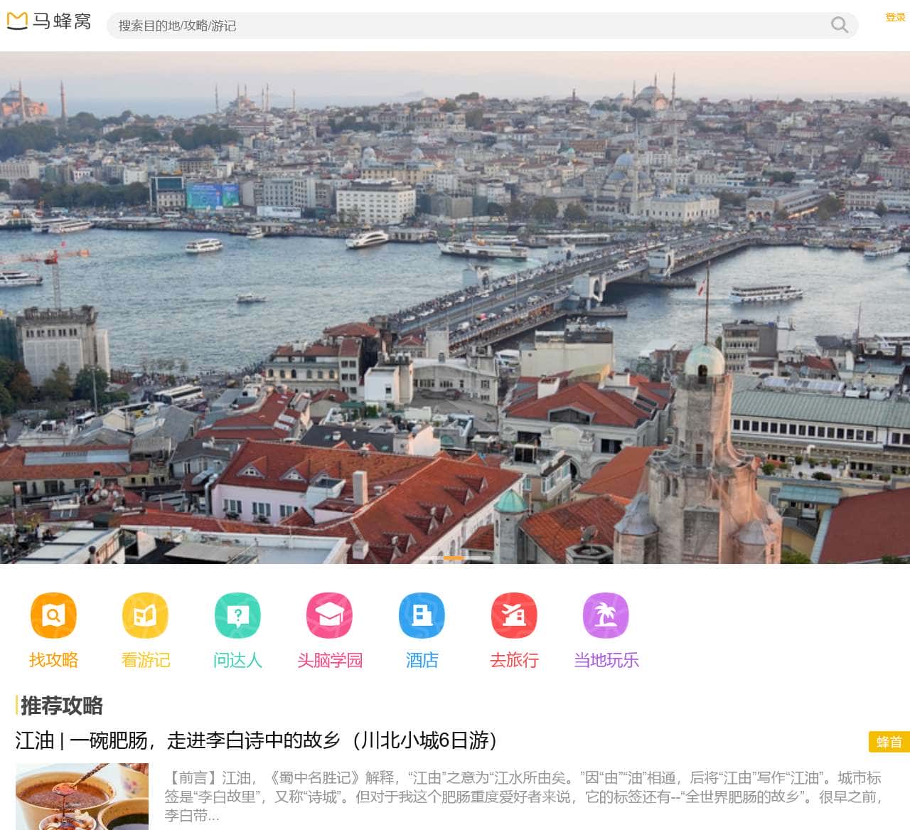910x830 pixels.
Task: Select the 找攻略 search-guide icon
Action: (x=53, y=616)
